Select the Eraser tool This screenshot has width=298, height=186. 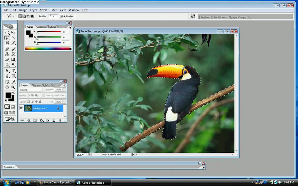coord(7,59)
